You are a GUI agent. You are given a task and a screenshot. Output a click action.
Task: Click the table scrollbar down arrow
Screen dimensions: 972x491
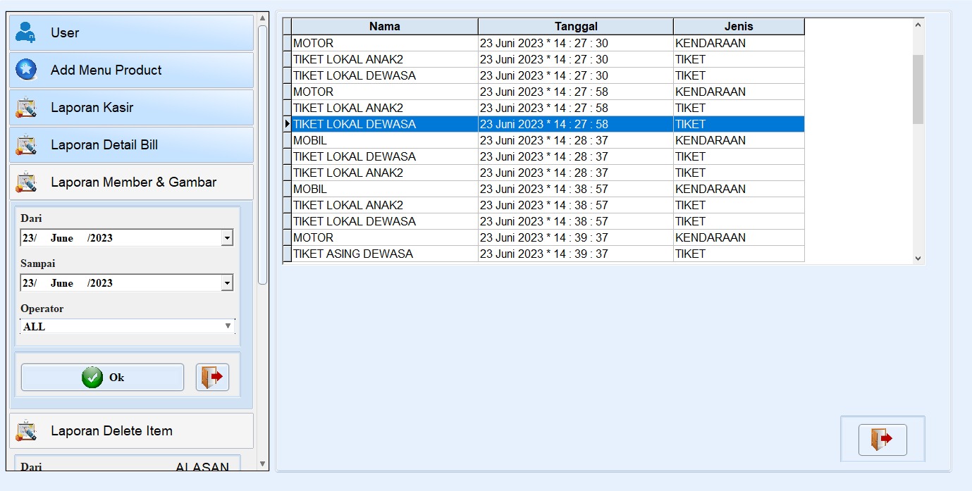point(918,259)
